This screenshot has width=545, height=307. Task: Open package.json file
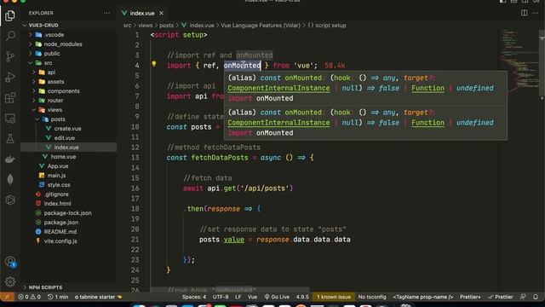[x=61, y=223]
